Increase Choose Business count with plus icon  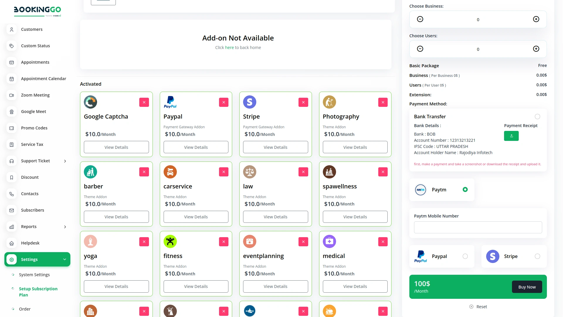(x=536, y=19)
